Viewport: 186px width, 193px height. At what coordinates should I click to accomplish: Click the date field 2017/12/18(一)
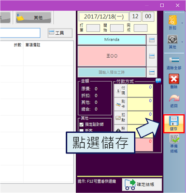(104, 16)
